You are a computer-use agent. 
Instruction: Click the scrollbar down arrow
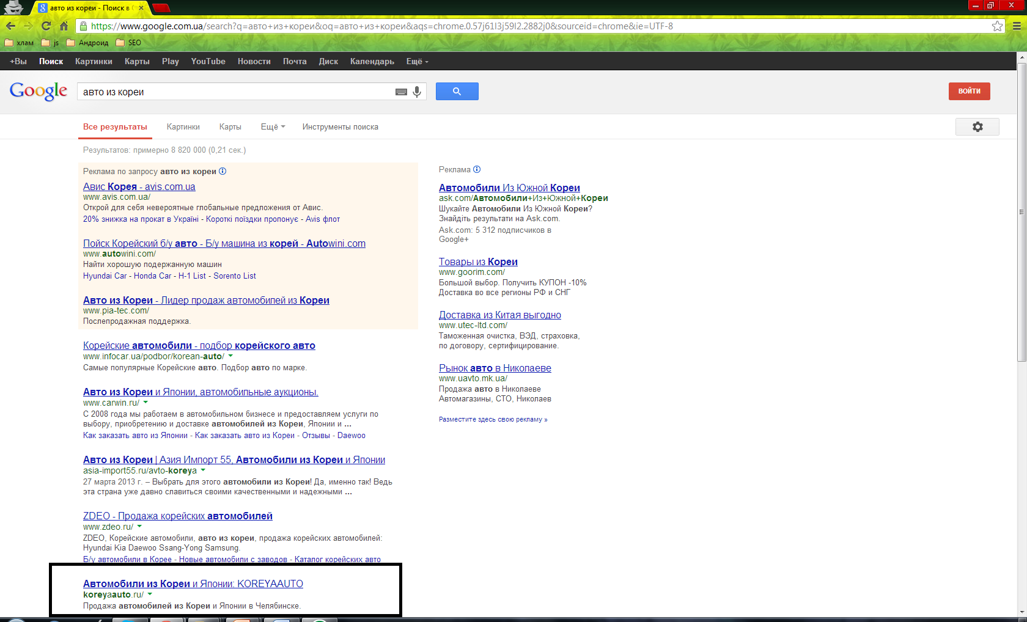pos(1021,612)
